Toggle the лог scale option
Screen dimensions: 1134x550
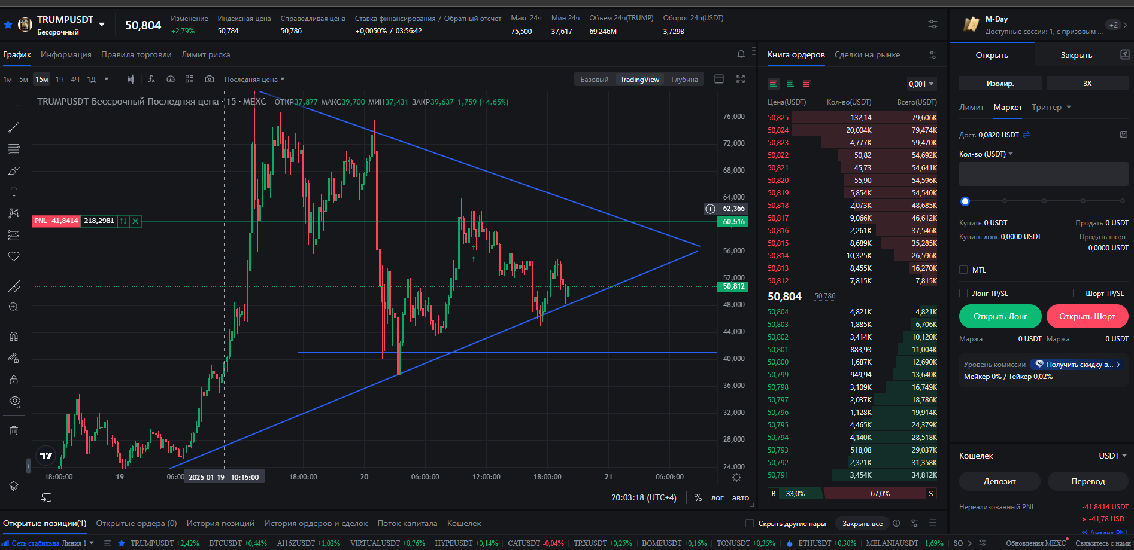pos(717,497)
